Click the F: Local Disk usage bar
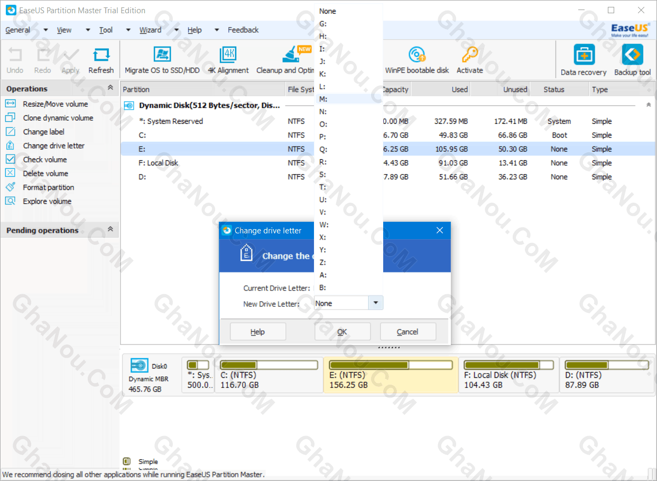Viewport: 657px width, 481px height. (508, 365)
